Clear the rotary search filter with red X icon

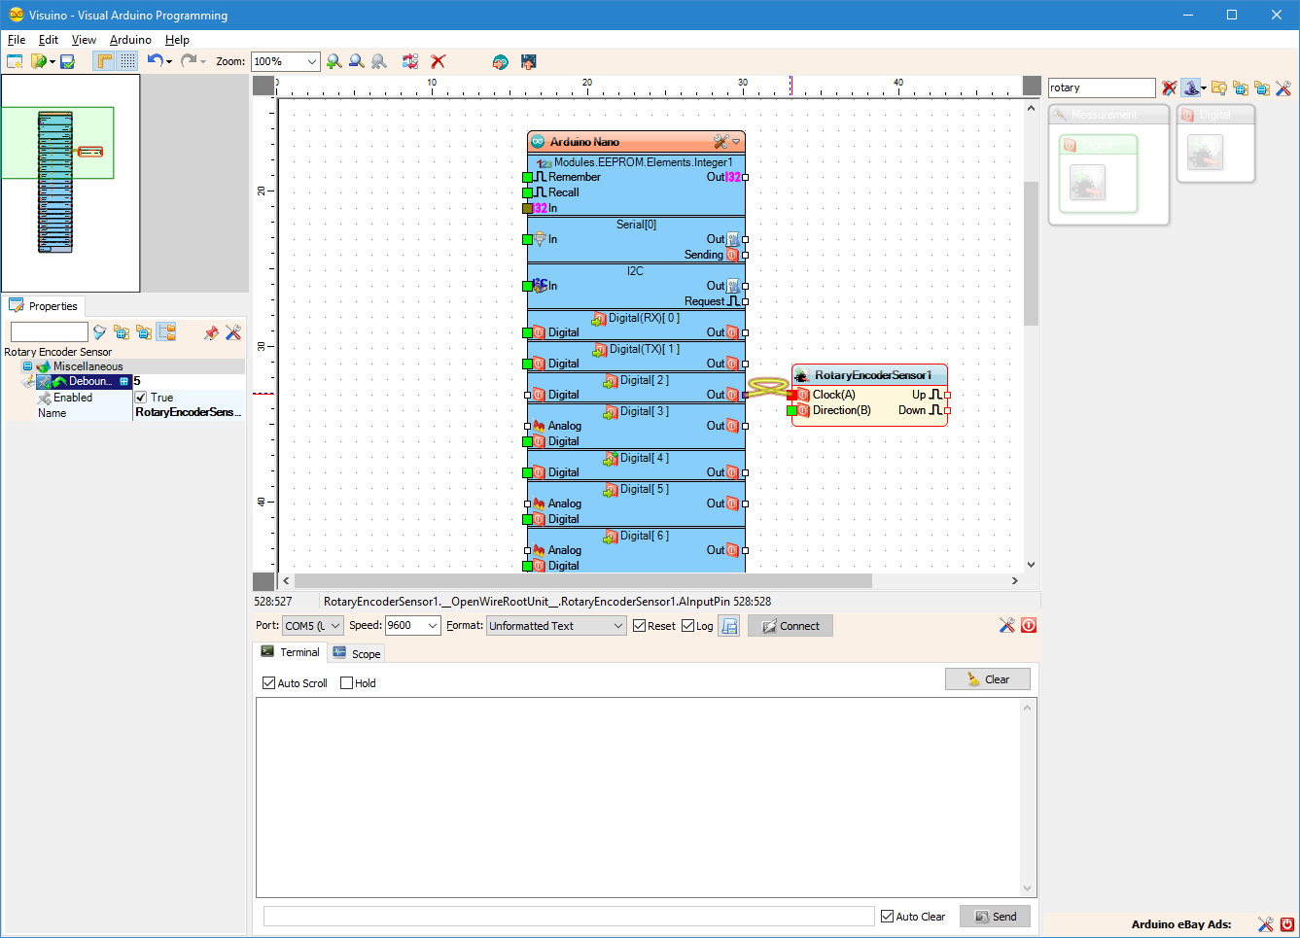(x=1168, y=87)
